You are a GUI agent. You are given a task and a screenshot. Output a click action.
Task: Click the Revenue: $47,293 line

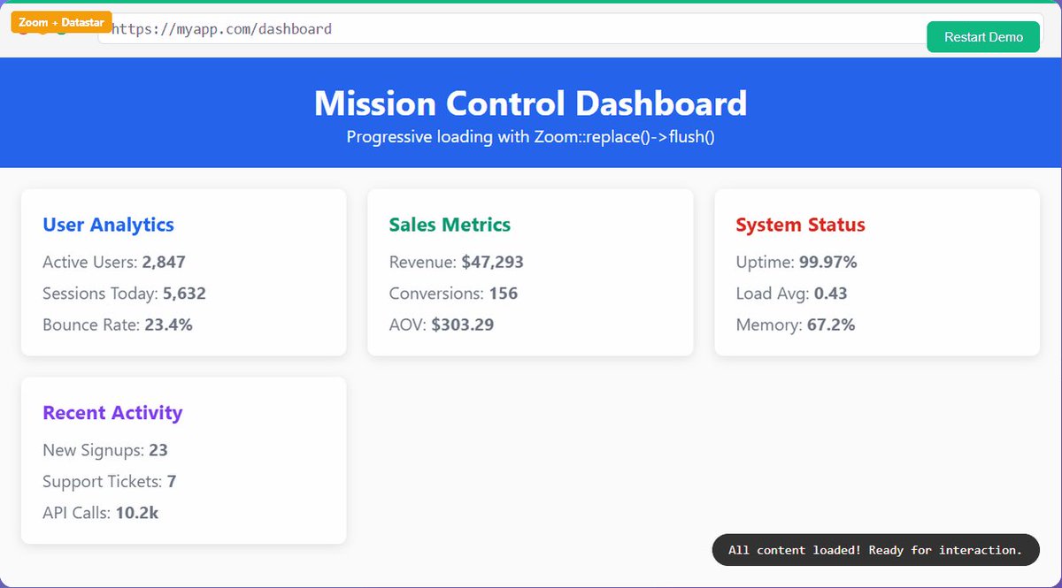(456, 262)
